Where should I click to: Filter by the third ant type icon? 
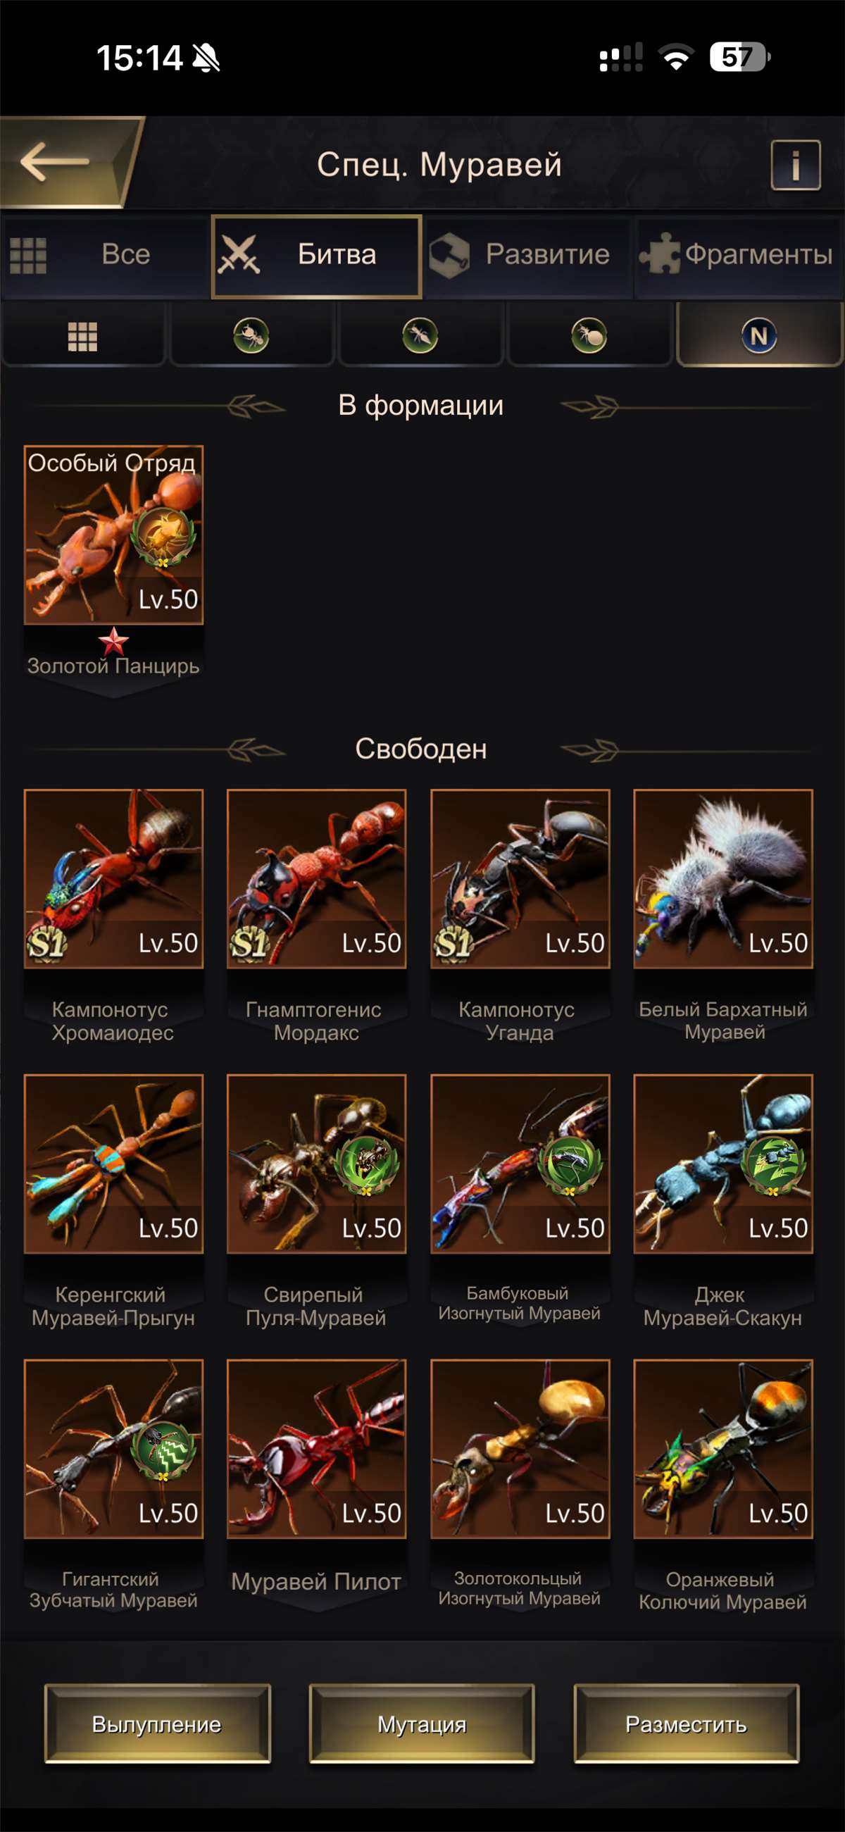click(x=589, y=336)
